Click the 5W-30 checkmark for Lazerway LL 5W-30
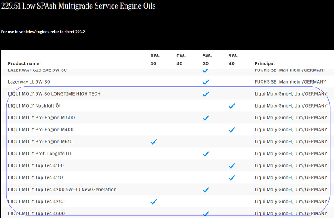The image size is (334, 218). tap(206, 82)
